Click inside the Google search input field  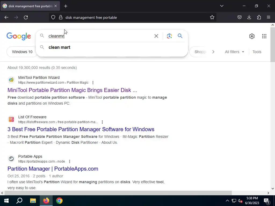coord(100,36)
